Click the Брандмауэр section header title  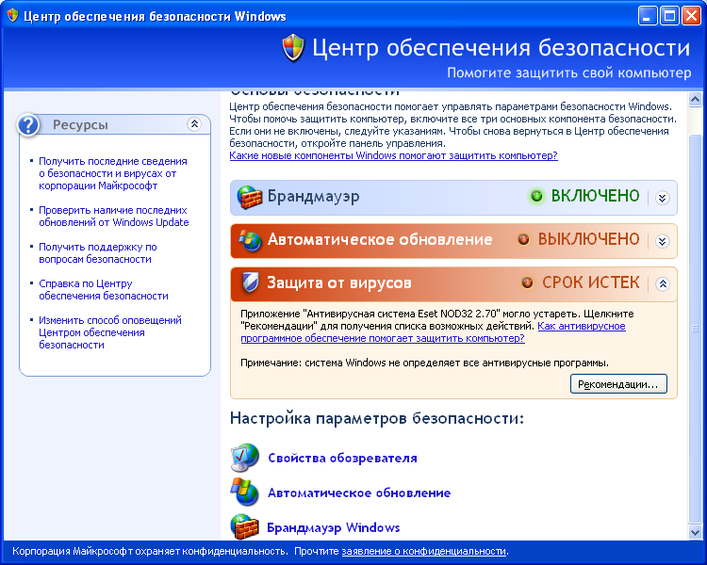pyautogui.click(x=313, y=197)
